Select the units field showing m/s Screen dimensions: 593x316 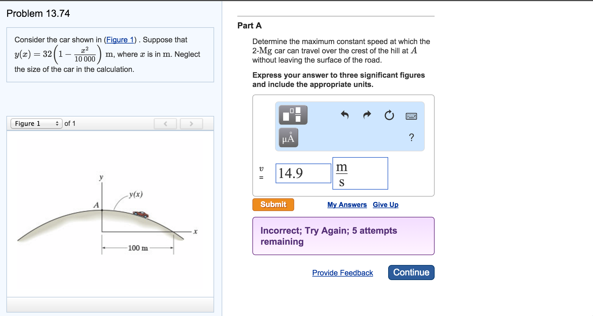(x=360, y=173)
